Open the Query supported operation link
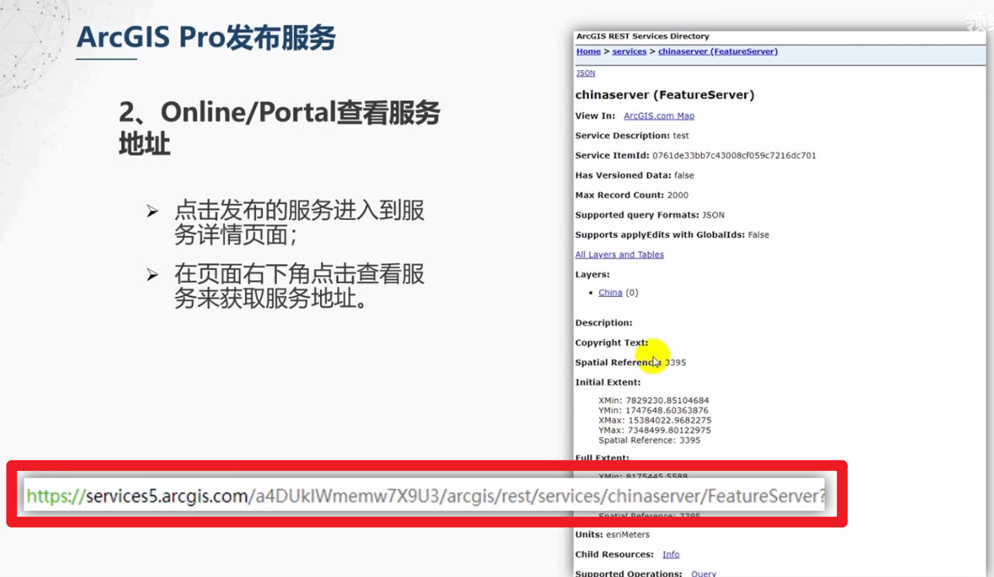This screenshot has width=994, height=577. tap(704, 573)
